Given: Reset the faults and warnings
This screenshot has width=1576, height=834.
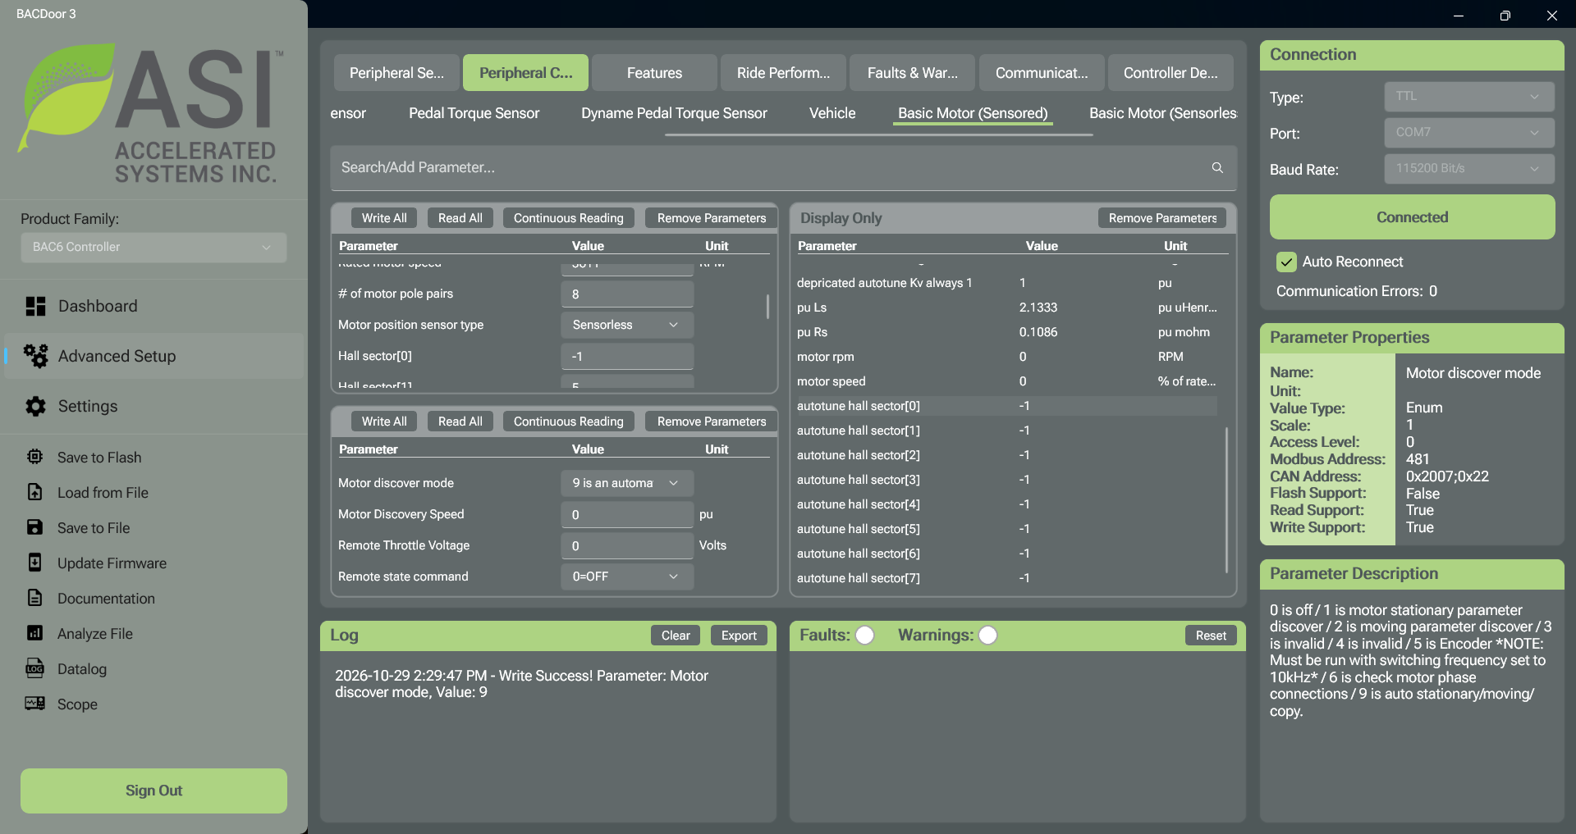Looking at the screenshot, I should 1211,636.
